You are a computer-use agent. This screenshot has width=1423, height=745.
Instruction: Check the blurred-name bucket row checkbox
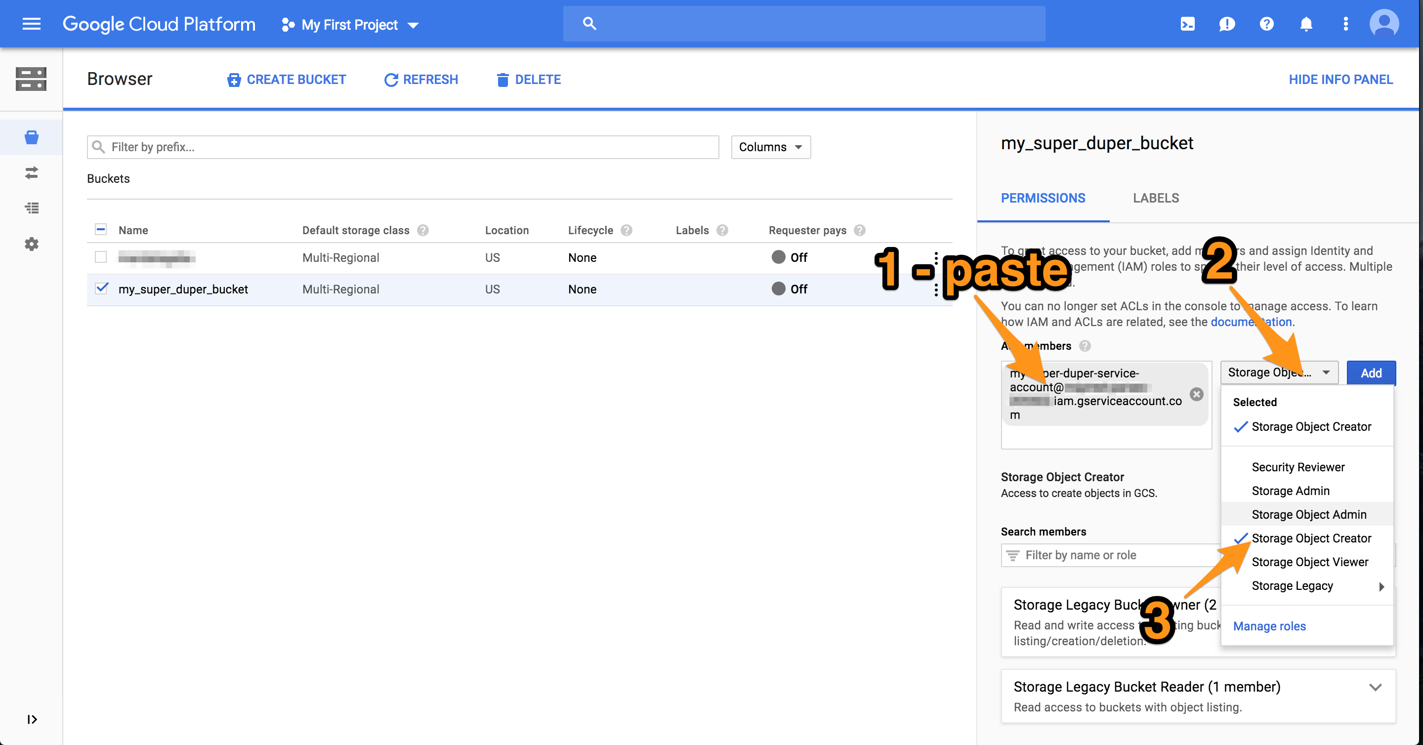[100, 257]
